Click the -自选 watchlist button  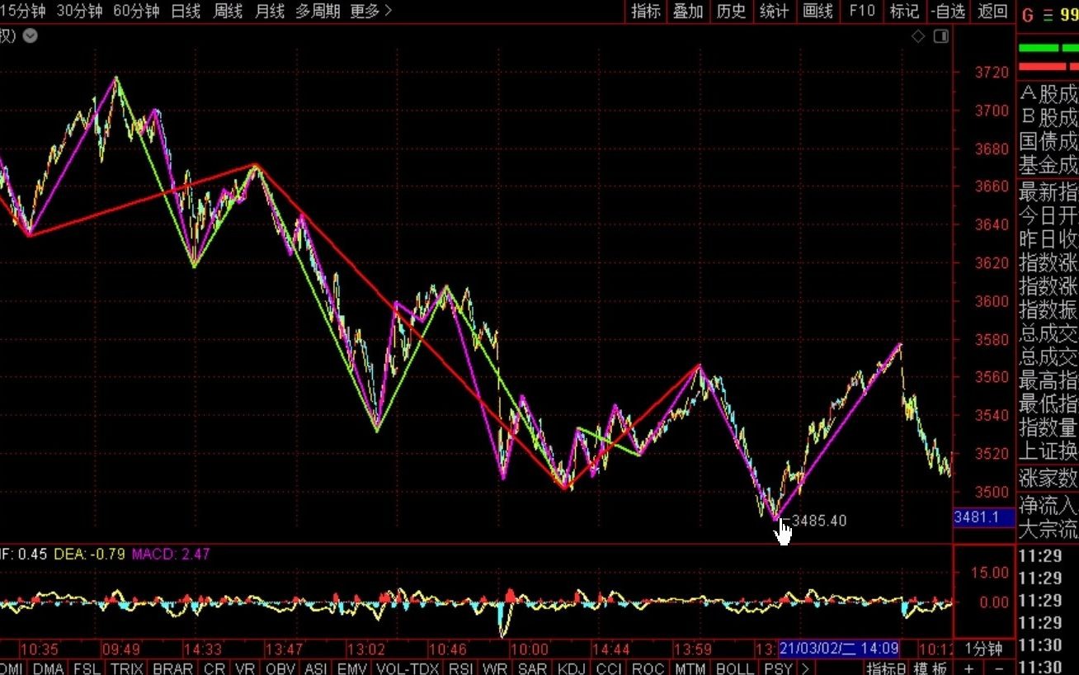pyautogui.click(x=948, y=12)
